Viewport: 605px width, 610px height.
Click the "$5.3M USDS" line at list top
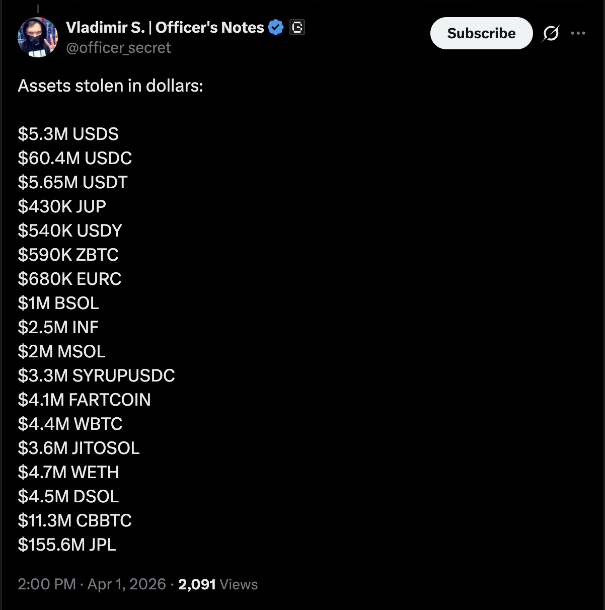pyautogui.click(x=67, y=134)
